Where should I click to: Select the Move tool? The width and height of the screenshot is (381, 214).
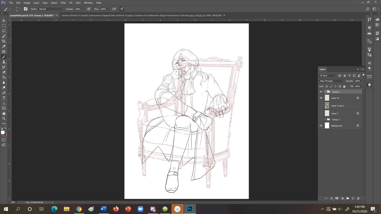tap(4, 20)
